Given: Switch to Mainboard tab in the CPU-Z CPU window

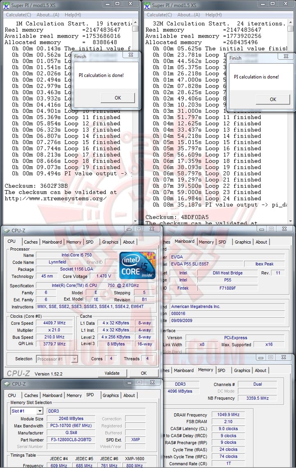Looking at the screenshot, I should (52, 242).
